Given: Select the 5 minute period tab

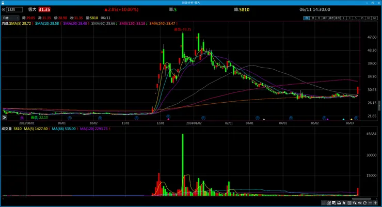Looking at the screenshot, I should 356,18.
